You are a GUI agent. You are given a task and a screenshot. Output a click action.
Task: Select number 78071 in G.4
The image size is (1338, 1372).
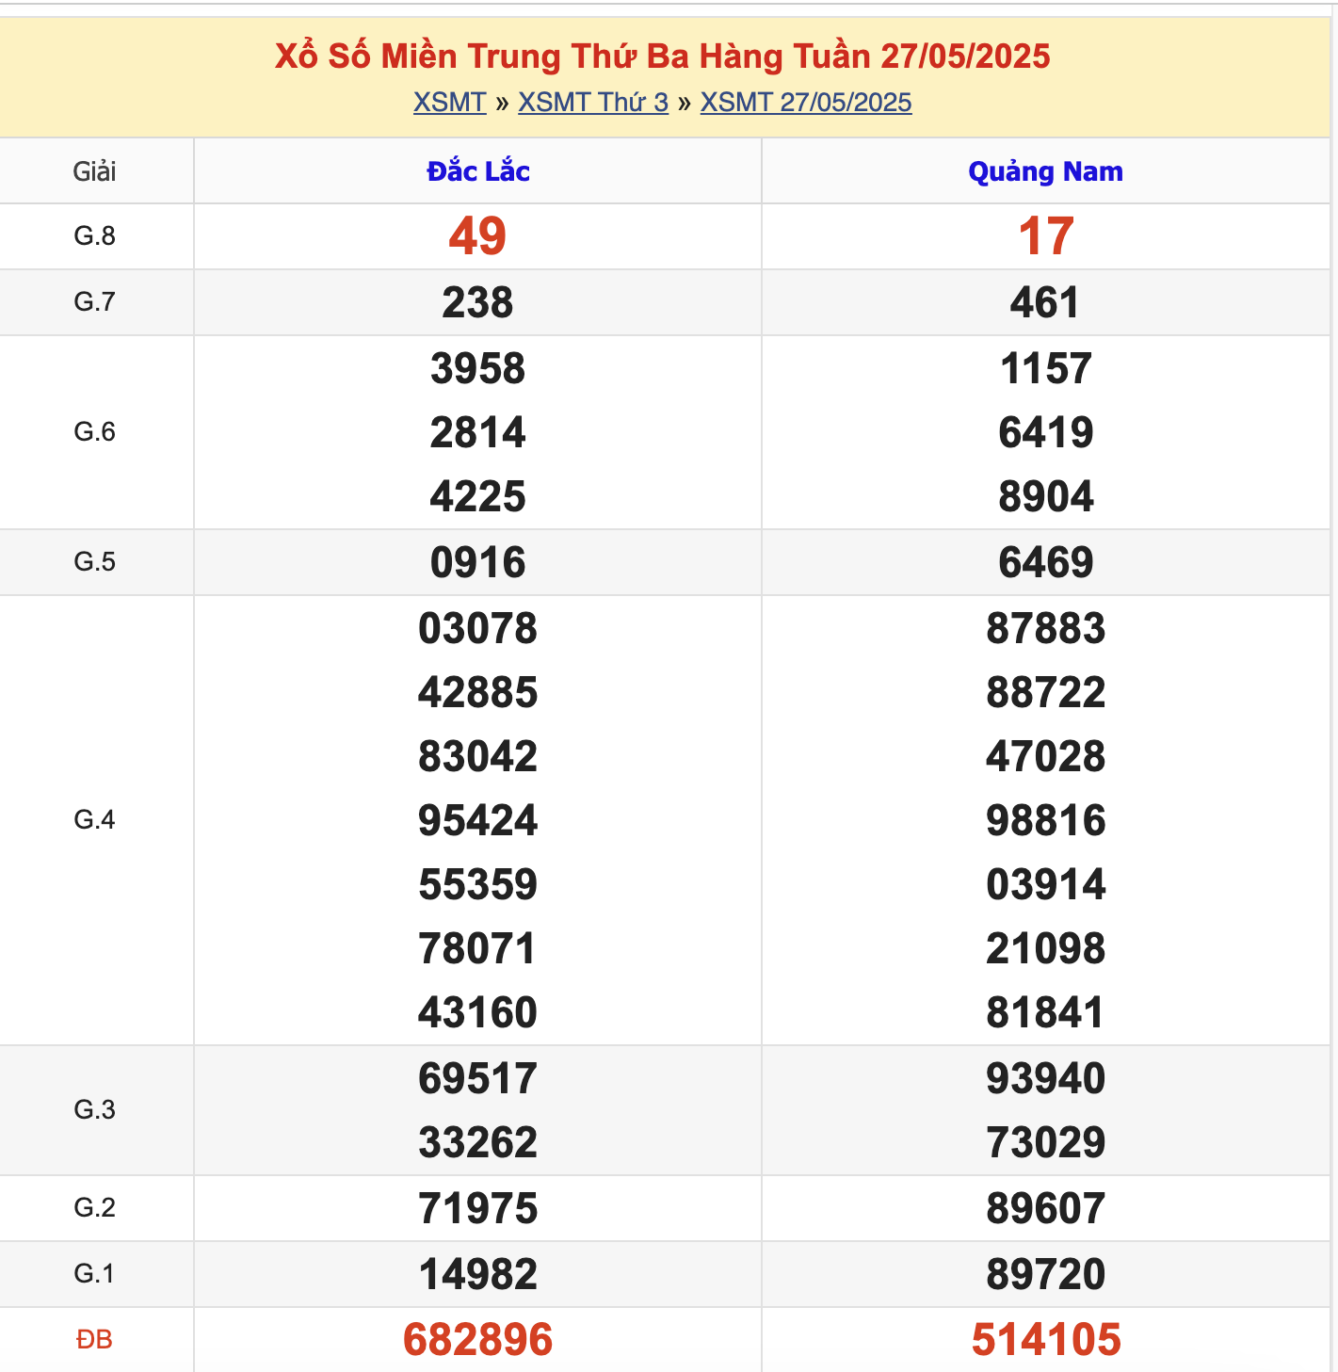(478, 948)
